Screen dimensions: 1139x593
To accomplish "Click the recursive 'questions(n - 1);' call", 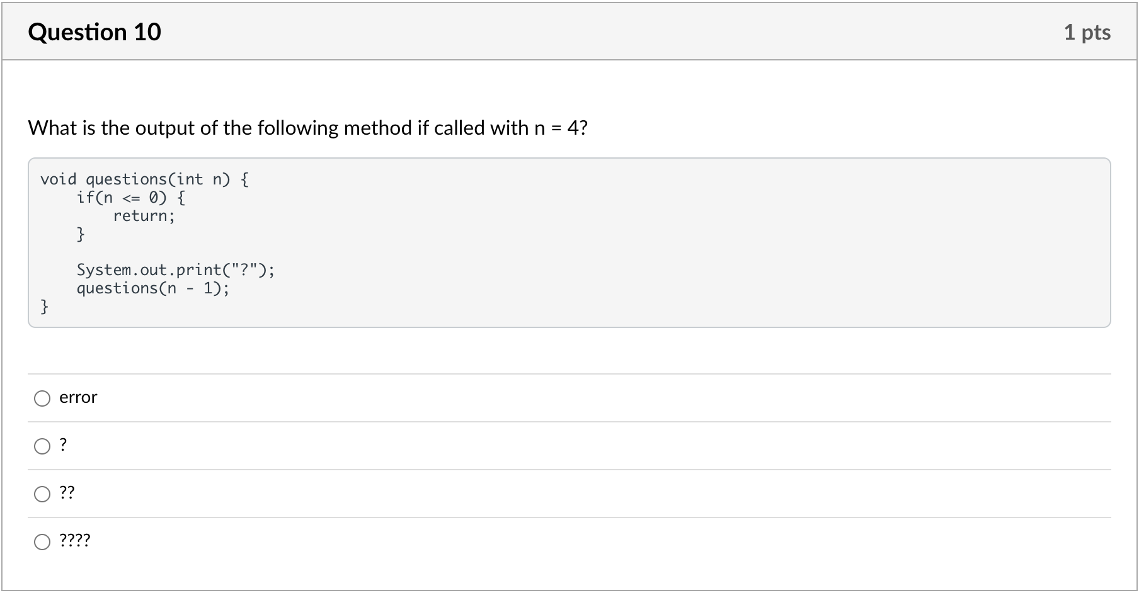I will pyautogui.click(x=153, y=288).
